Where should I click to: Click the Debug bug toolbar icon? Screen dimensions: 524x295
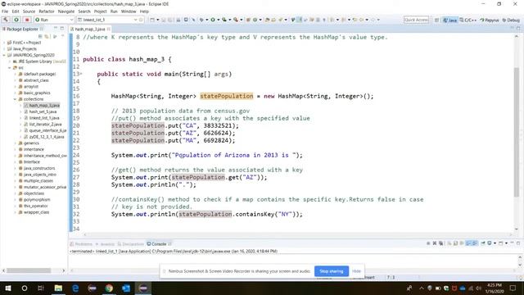201,20
